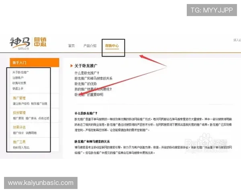Select the 推广管理 sidebar category
The width and height of the screenshot is (241, 193).
click(x=19, y=98)
